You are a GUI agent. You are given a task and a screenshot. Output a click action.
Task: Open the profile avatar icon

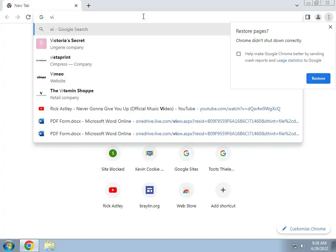pyautogui.click(x=318, y=17)
